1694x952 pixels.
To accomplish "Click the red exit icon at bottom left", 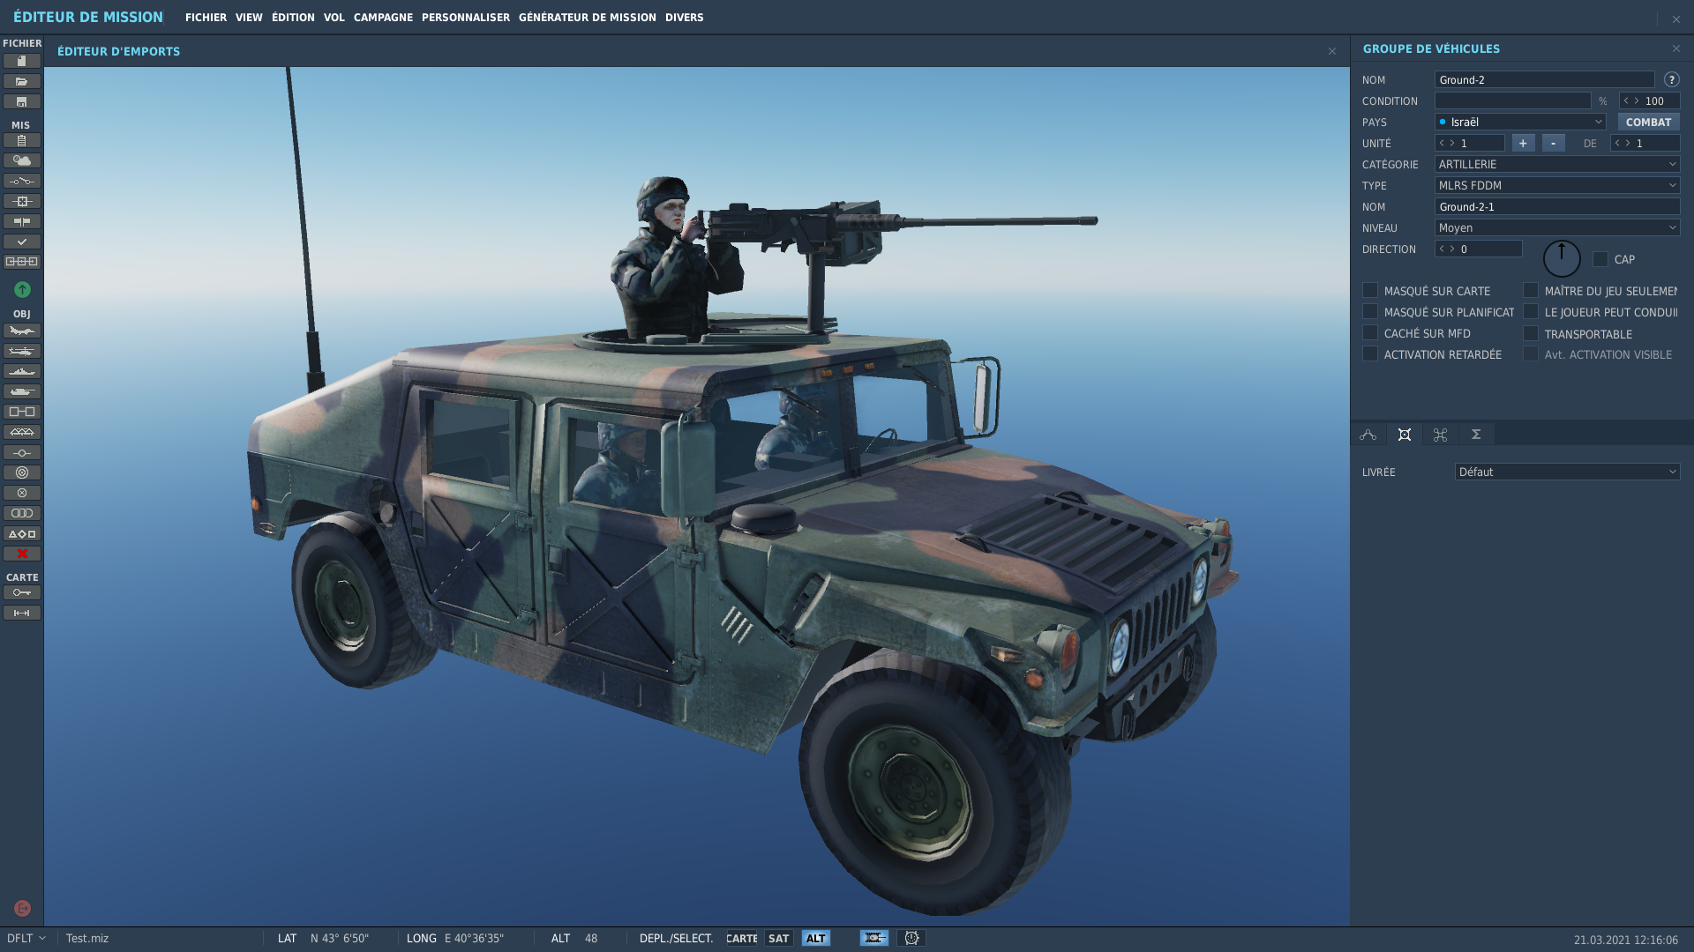I will click(x=22, y=908).
